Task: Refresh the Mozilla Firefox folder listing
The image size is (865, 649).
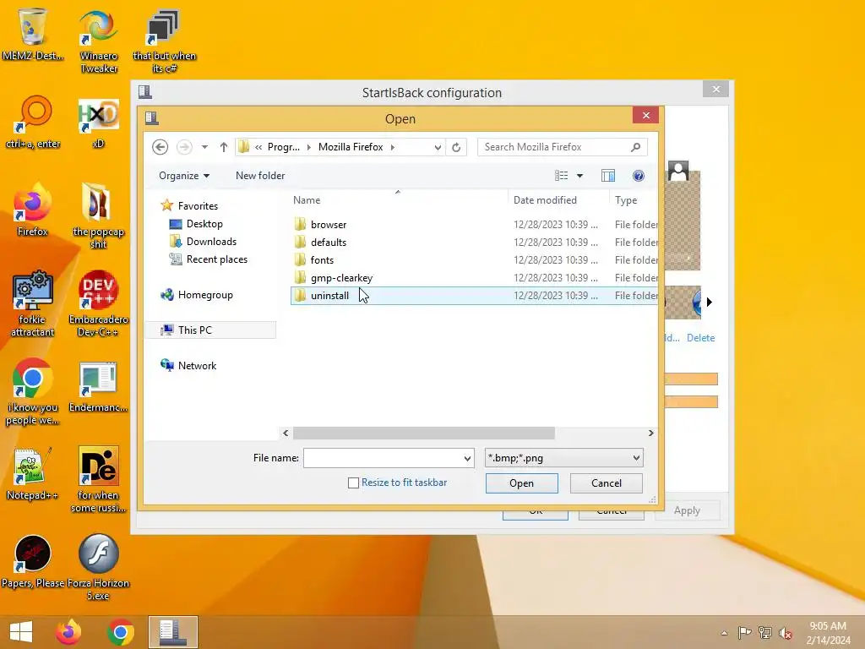Action: tap(456, 147)
